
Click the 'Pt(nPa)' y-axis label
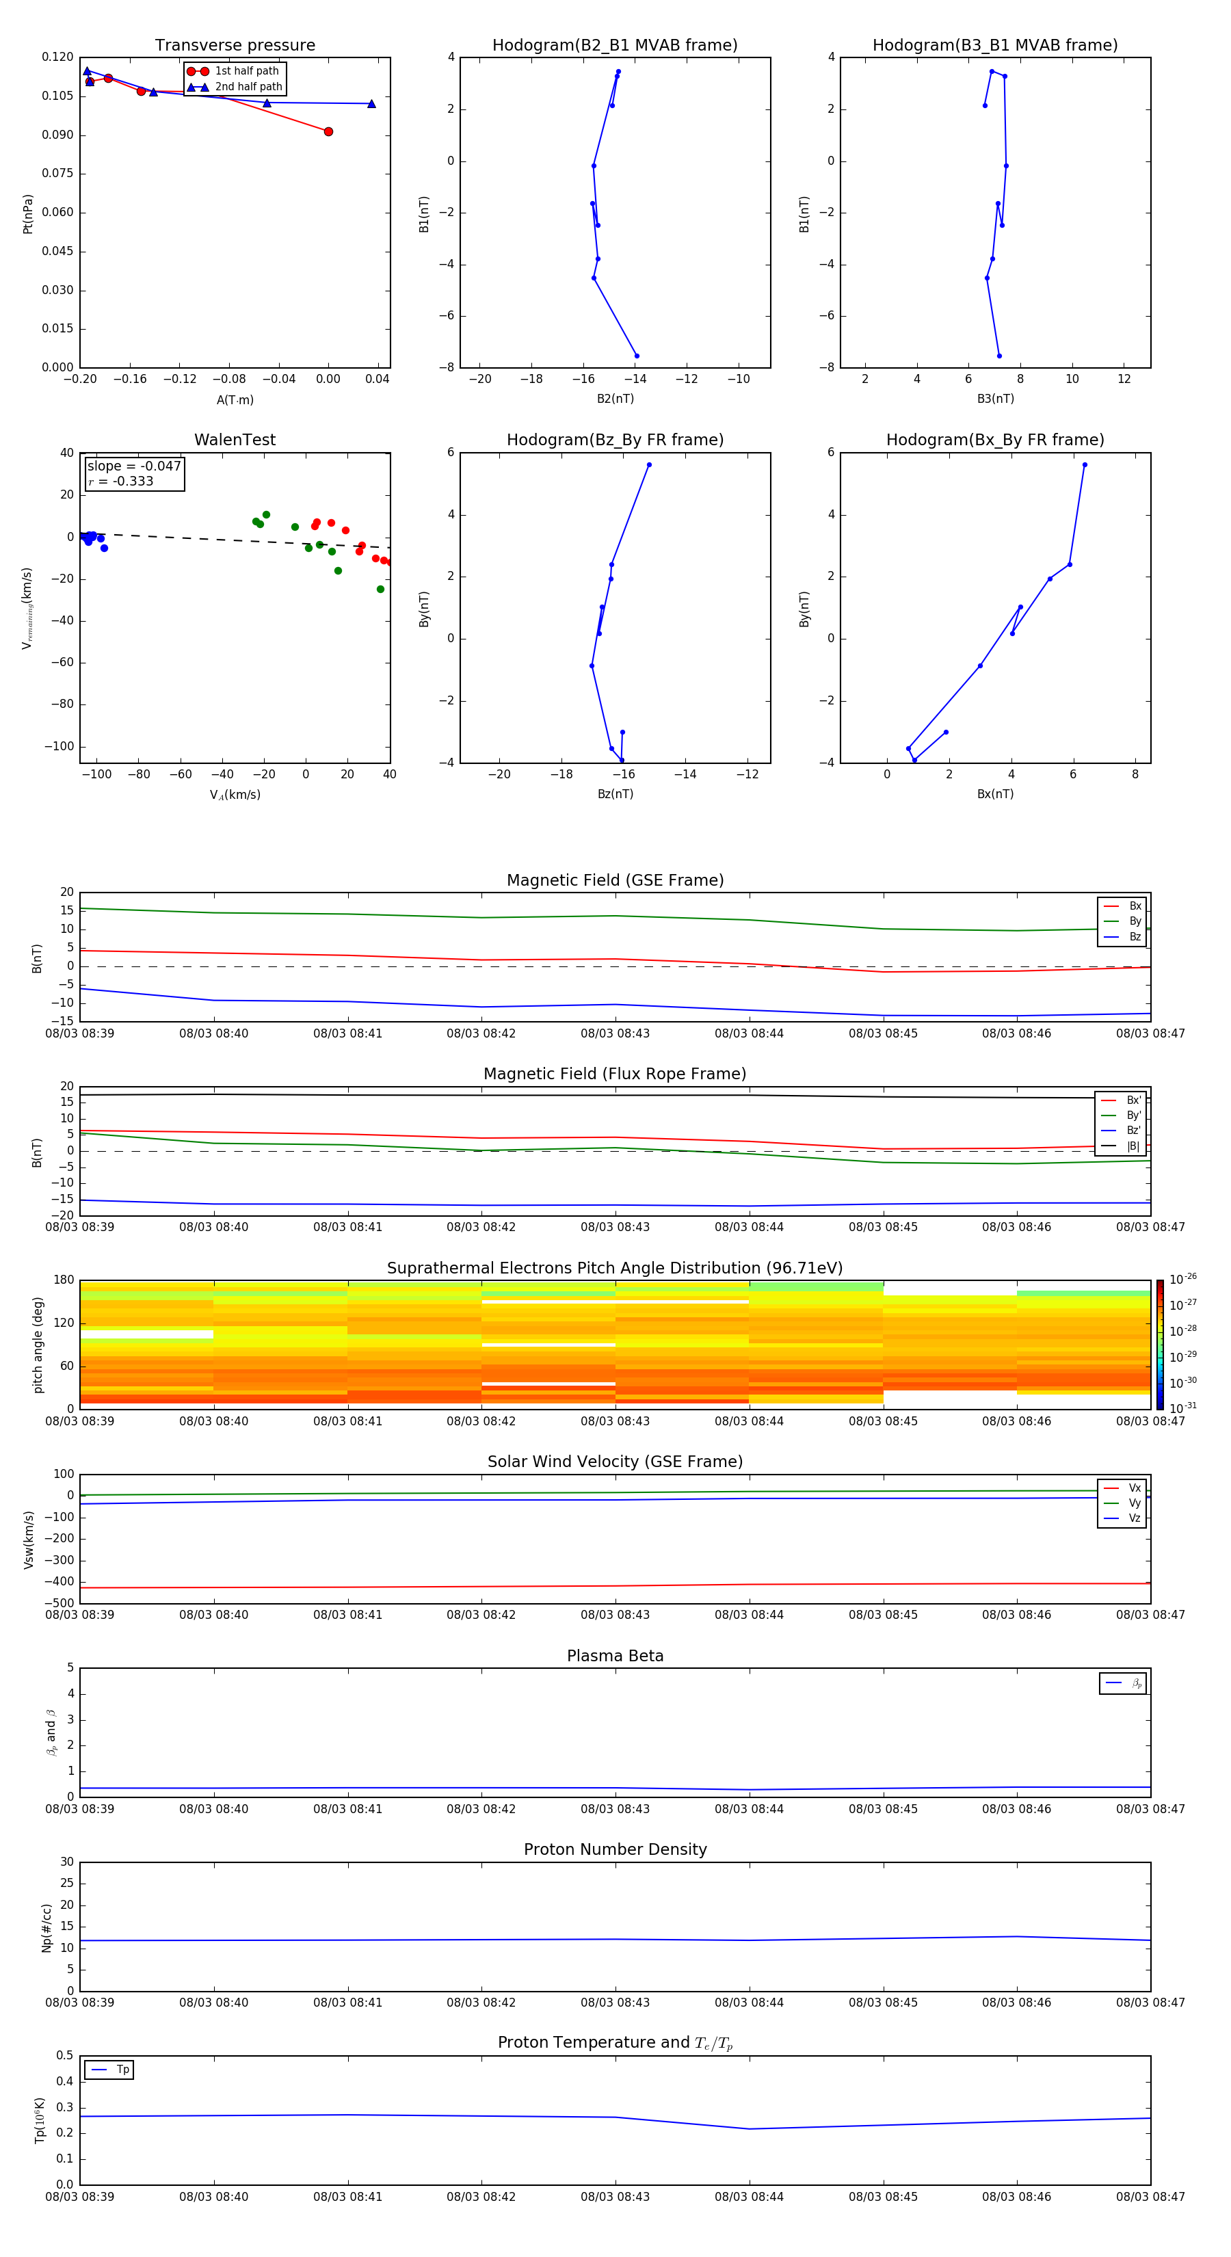28,213
